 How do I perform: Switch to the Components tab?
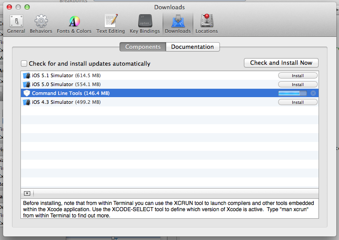tap(143, 47)
